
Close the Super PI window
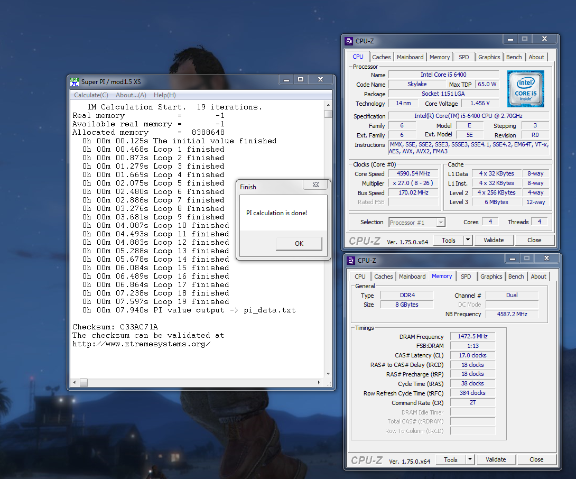tap(320, 80)
